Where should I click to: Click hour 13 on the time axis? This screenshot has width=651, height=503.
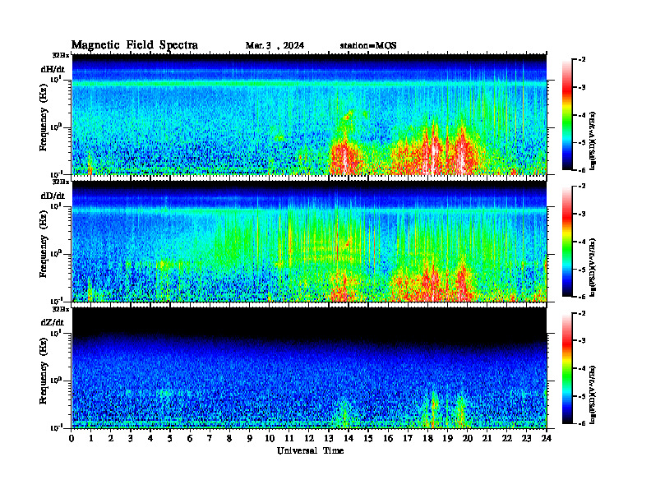click(329, 439)
